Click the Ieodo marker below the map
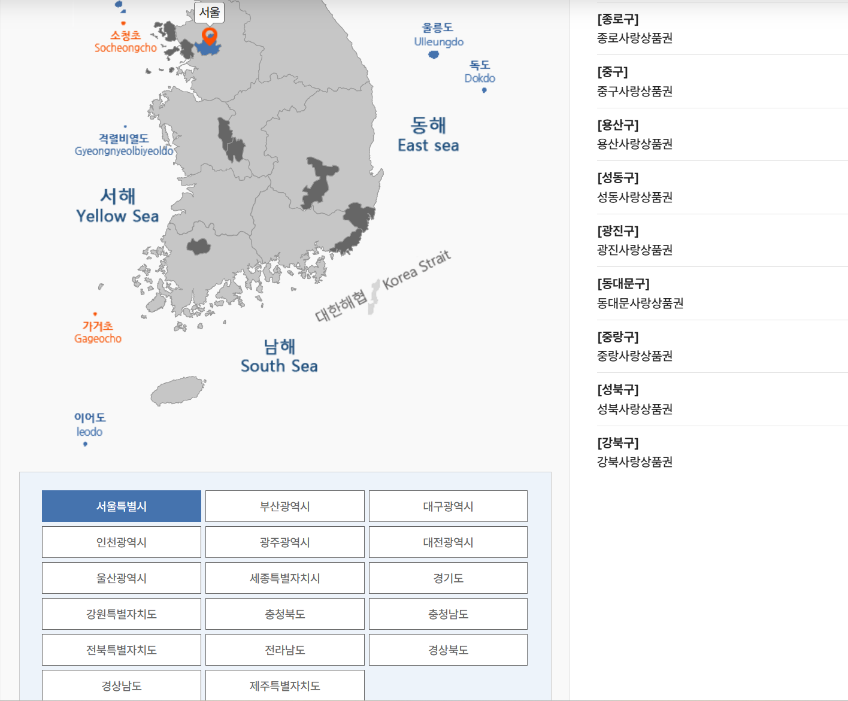This screenshot has height=701, width=848. click(84, 445)
